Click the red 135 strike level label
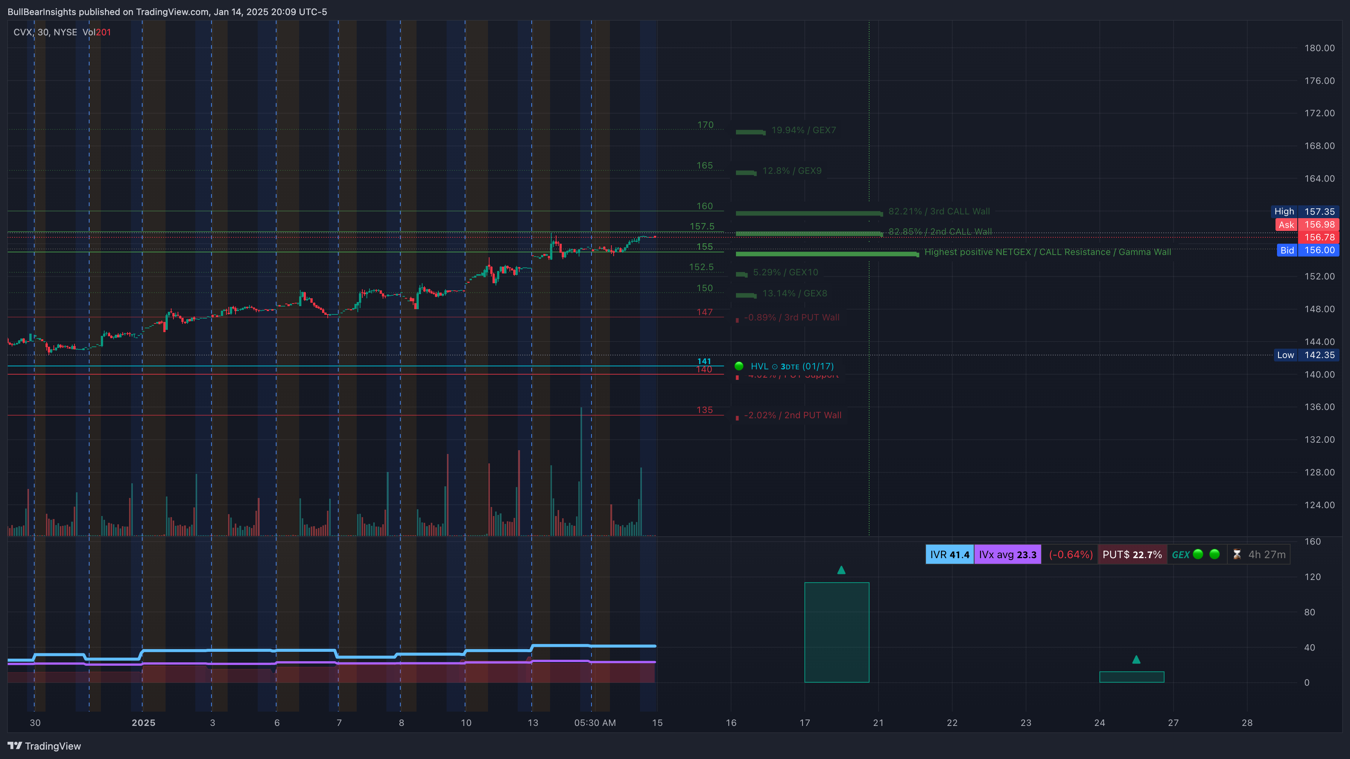1350x759 pixels. pos(704,410)
